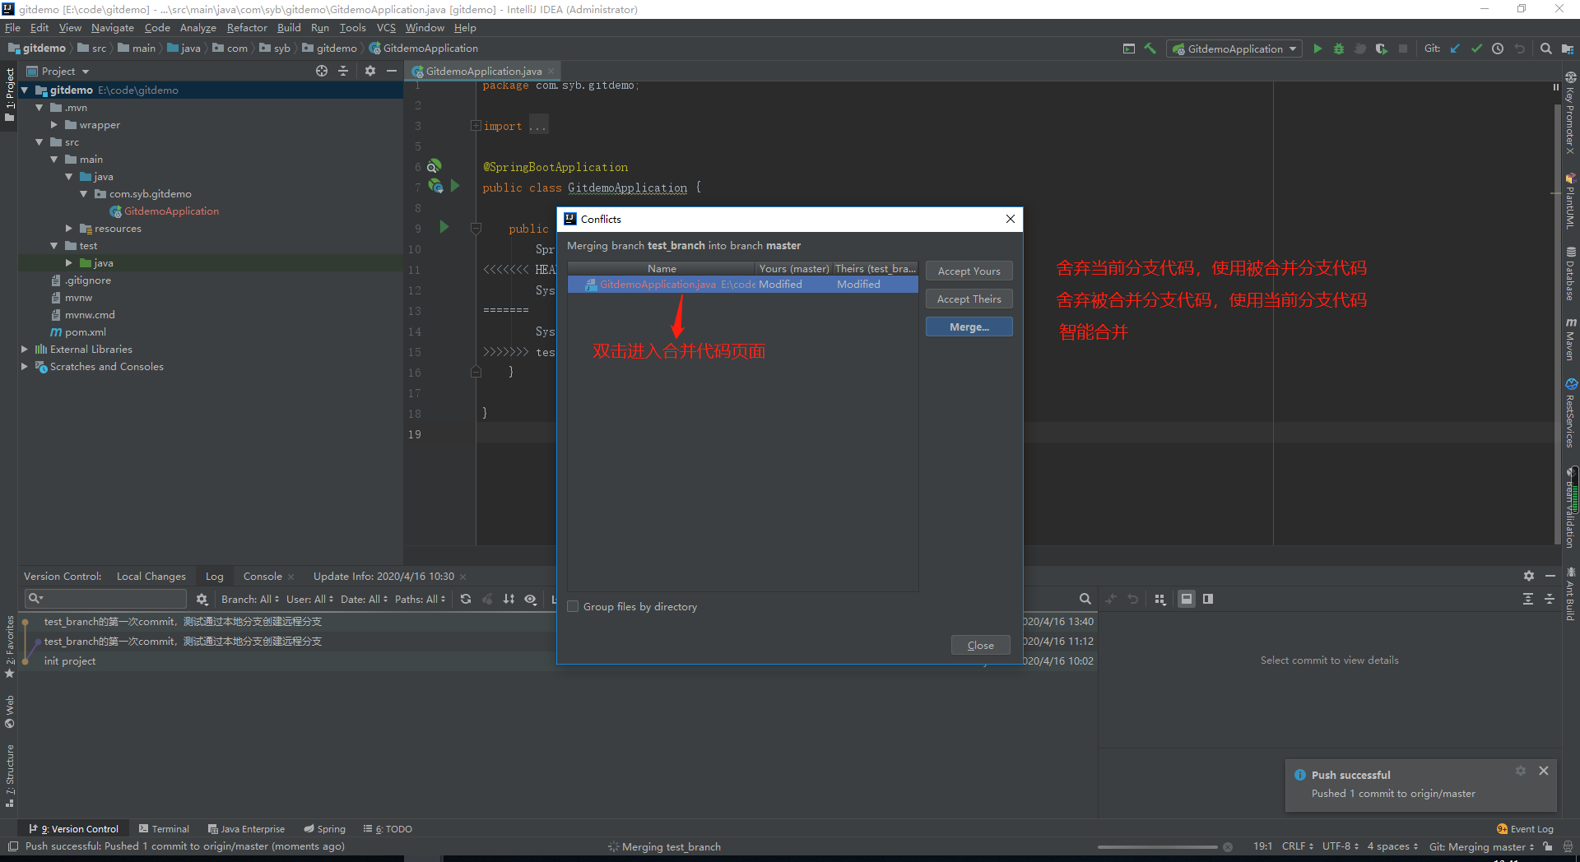
Task: Run GitdemoApplication with the green play icon
Action: 1317,49
